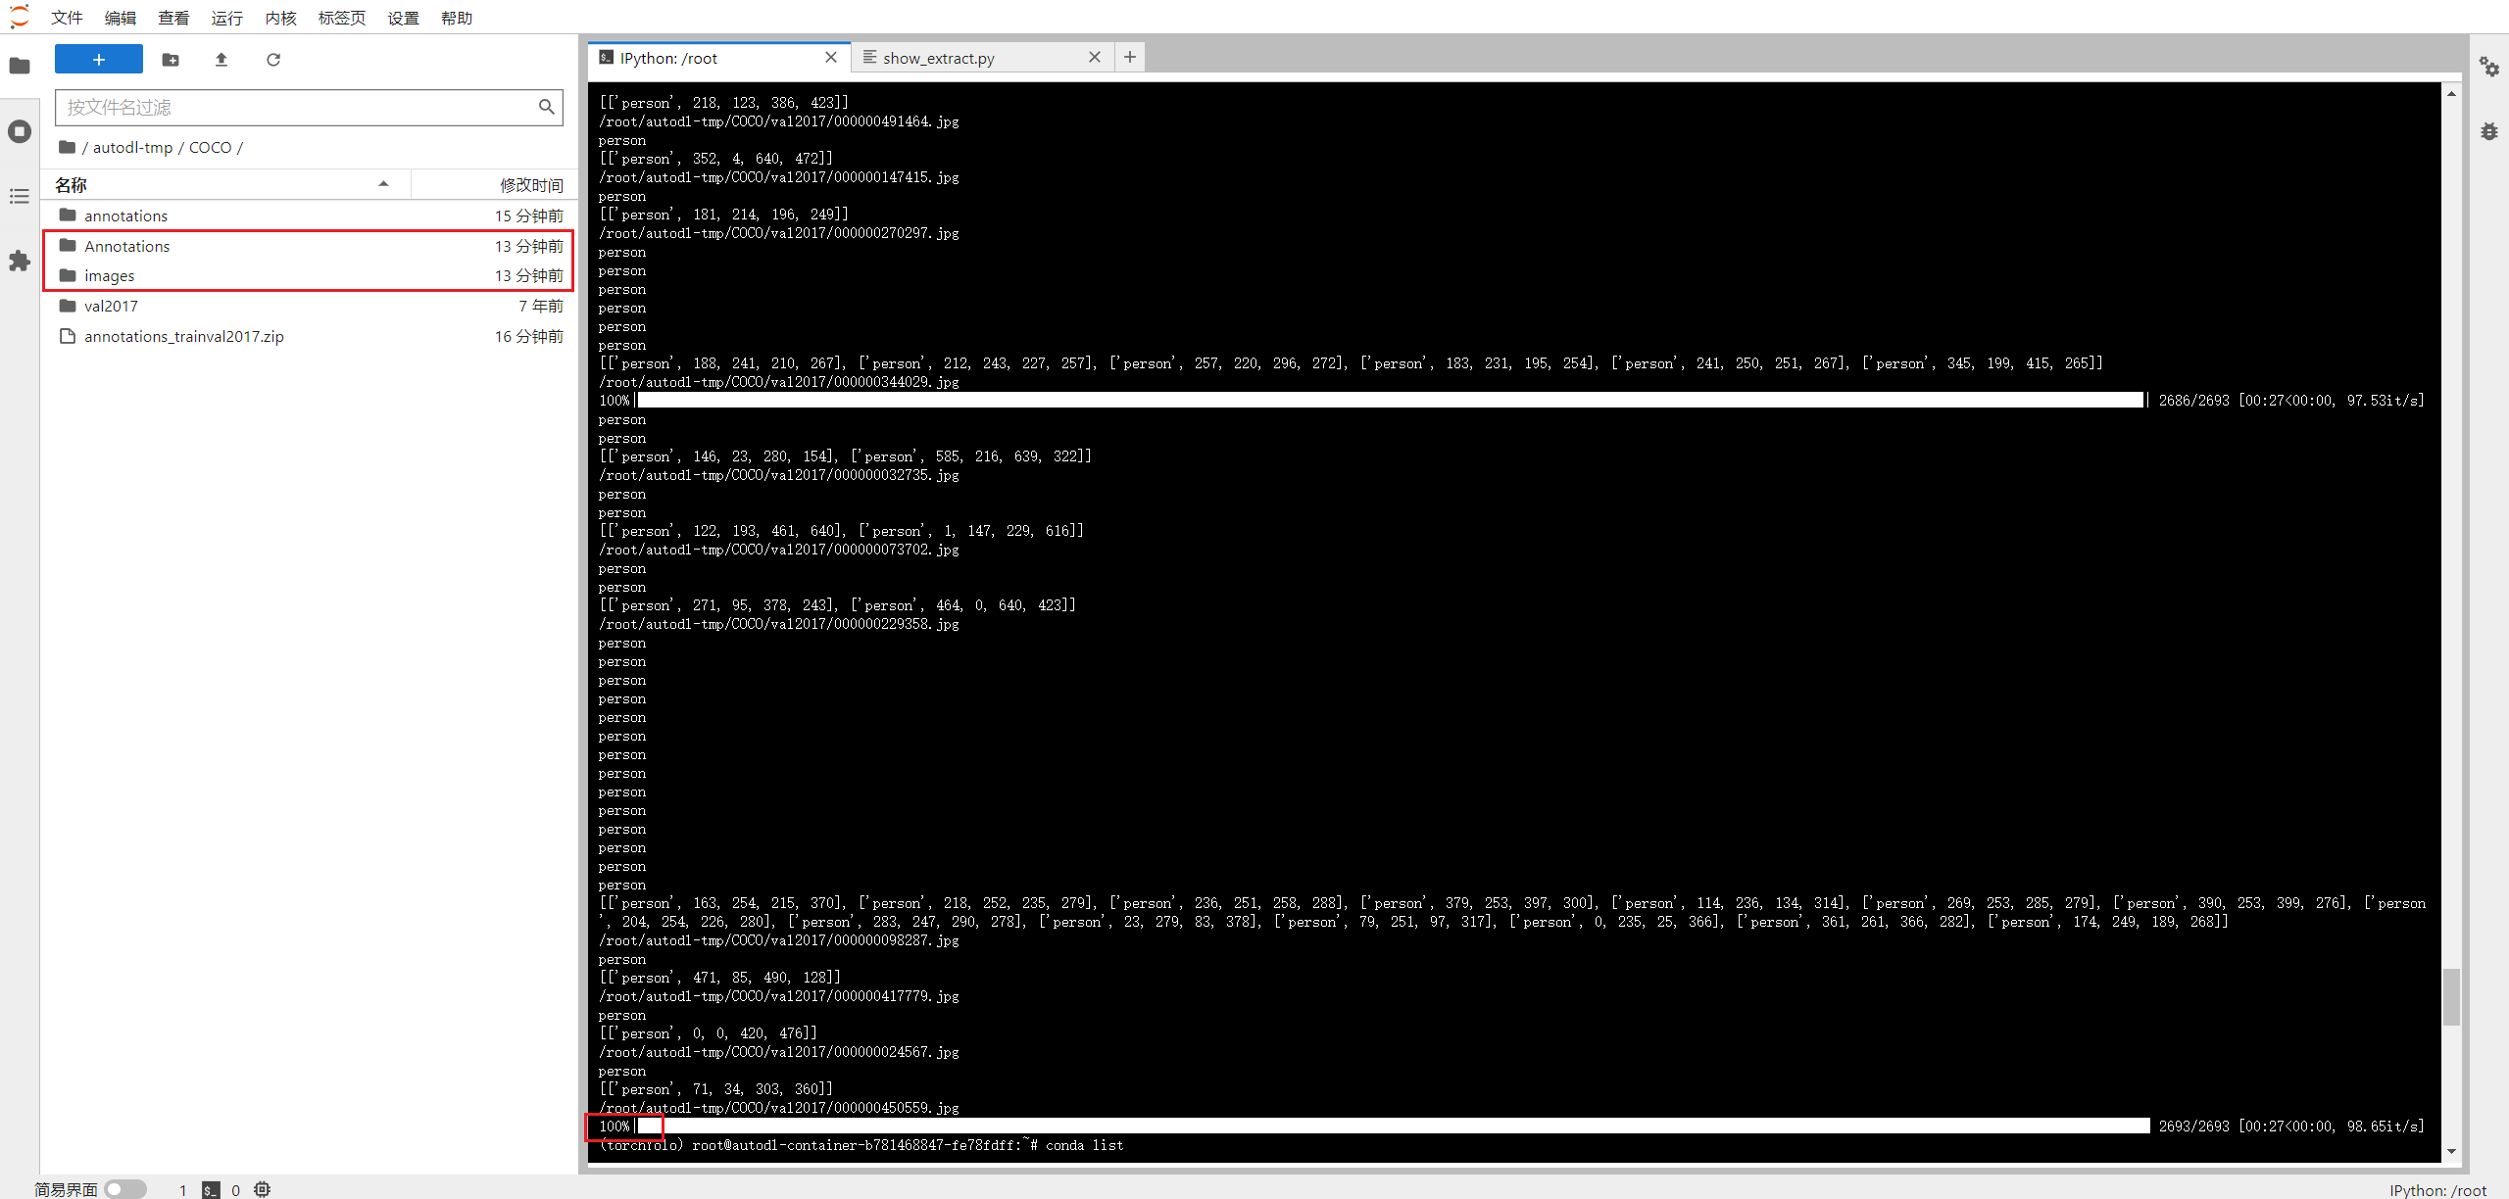Navigate to COCO in breadcrumb path
Viewport: 2509px width, 1199px height.
[211, 147]
